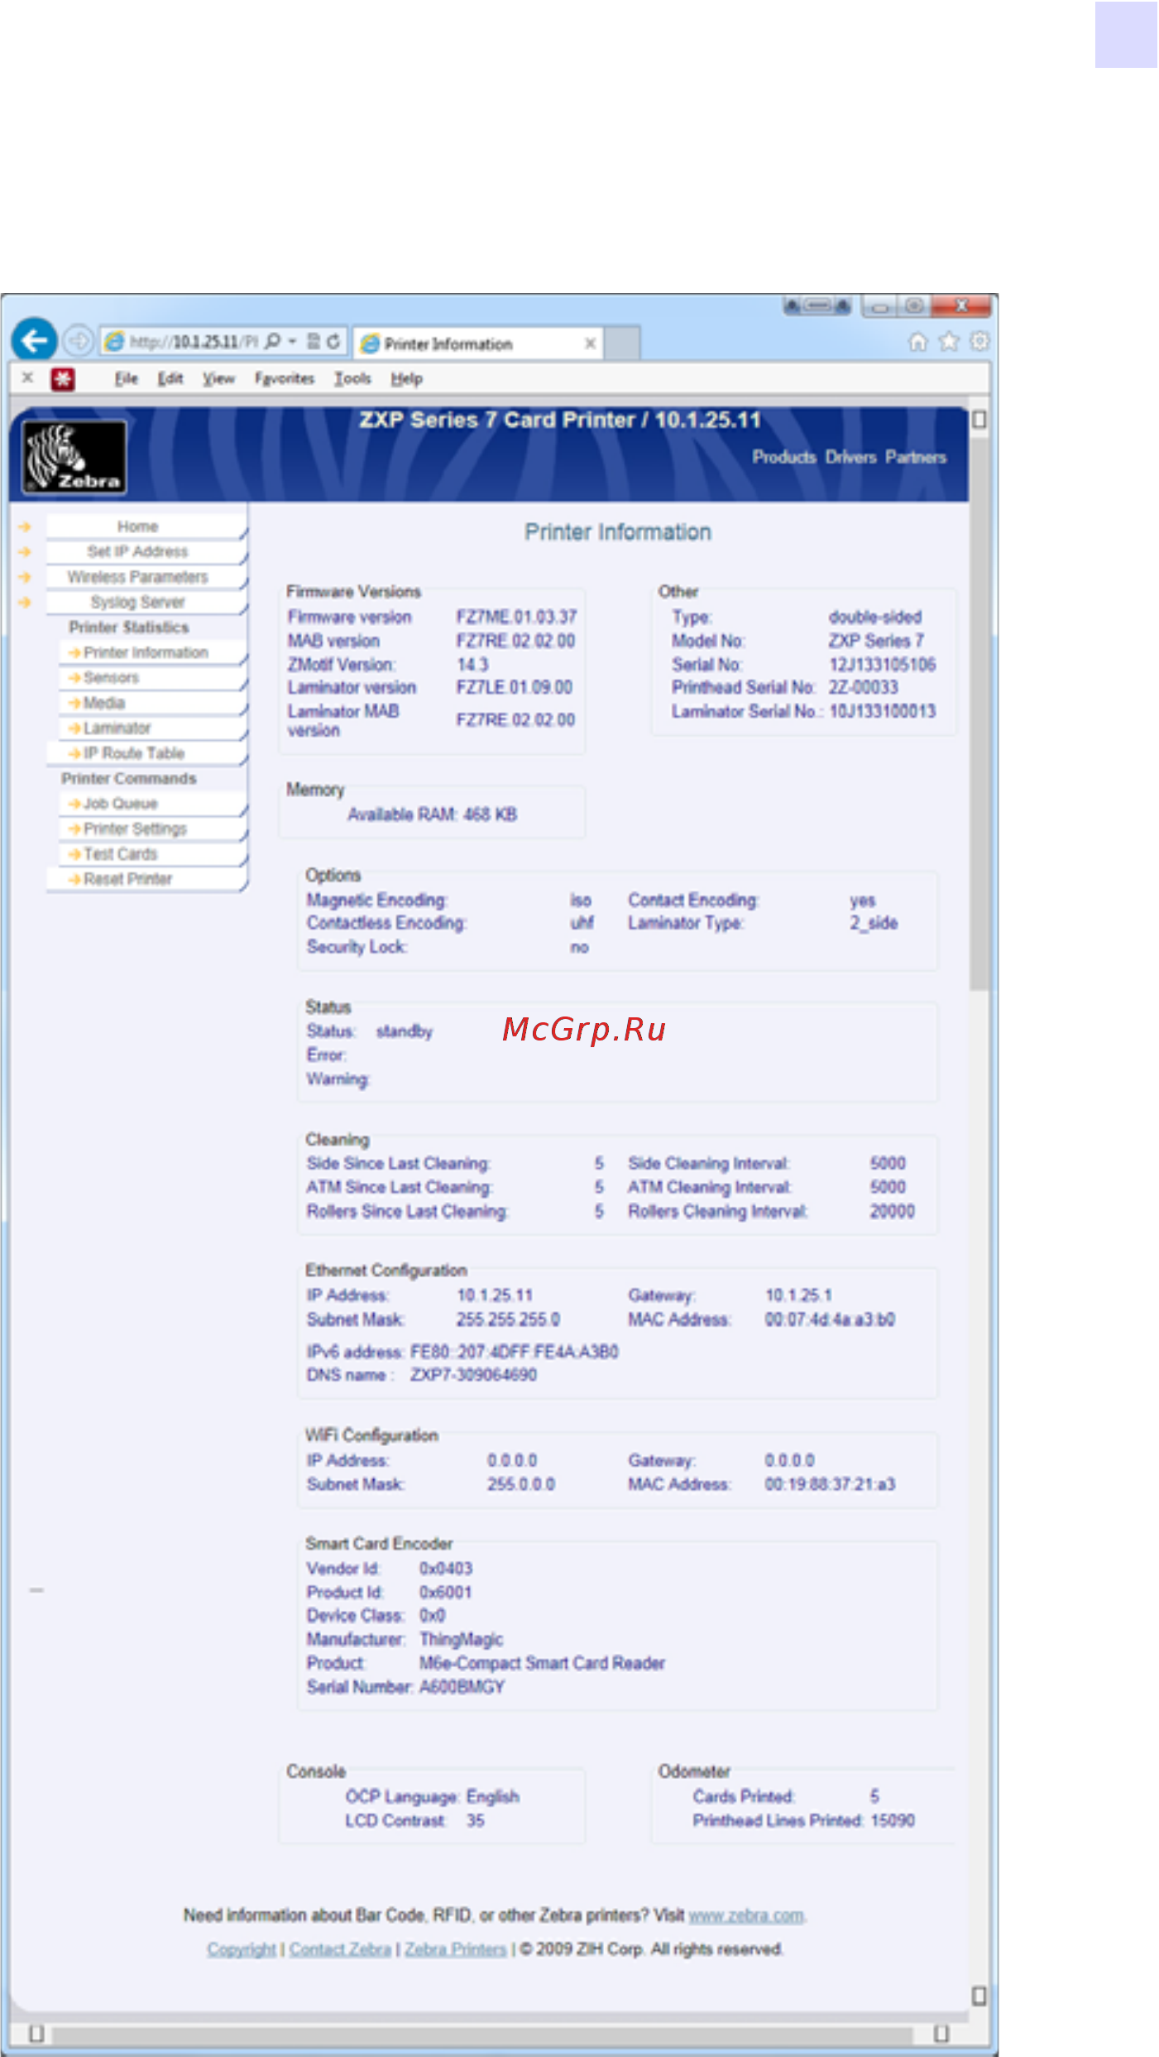
Task: Open the Tools menu
Action: [x=352, y=378]
